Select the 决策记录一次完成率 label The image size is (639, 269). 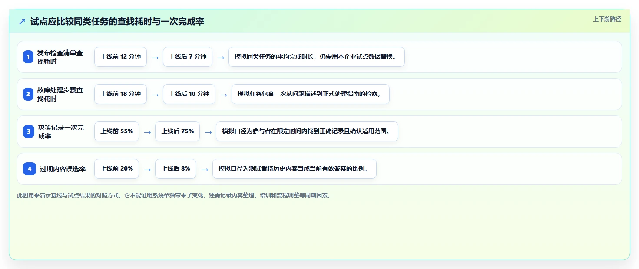[61, 131]
